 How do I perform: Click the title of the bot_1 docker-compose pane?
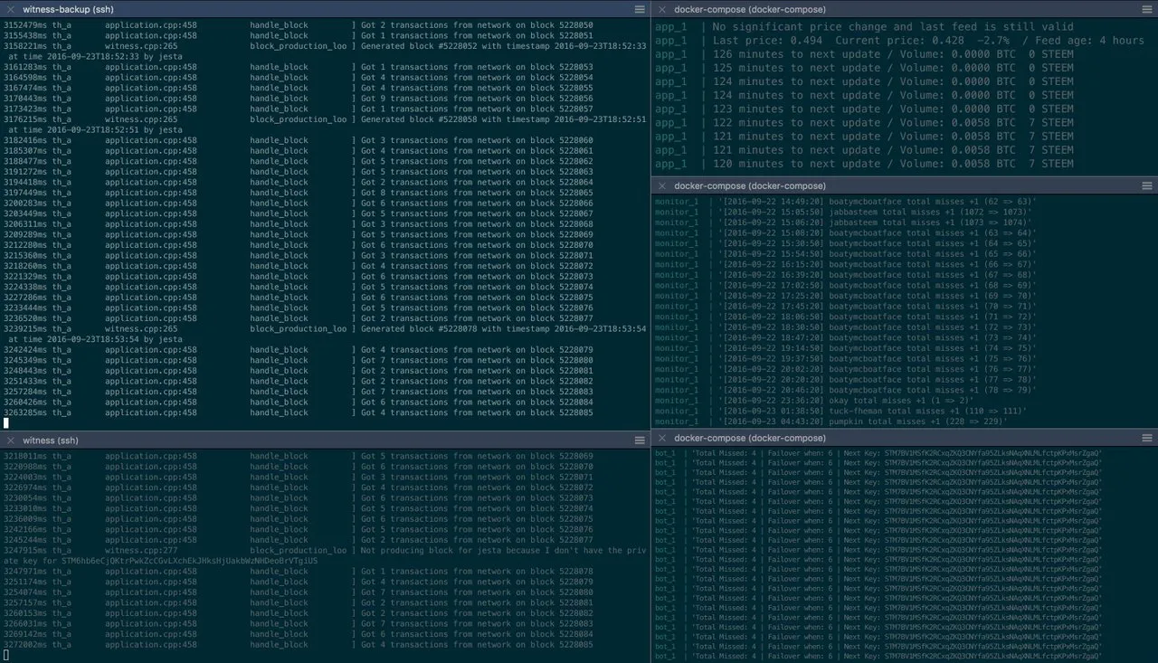749,438
